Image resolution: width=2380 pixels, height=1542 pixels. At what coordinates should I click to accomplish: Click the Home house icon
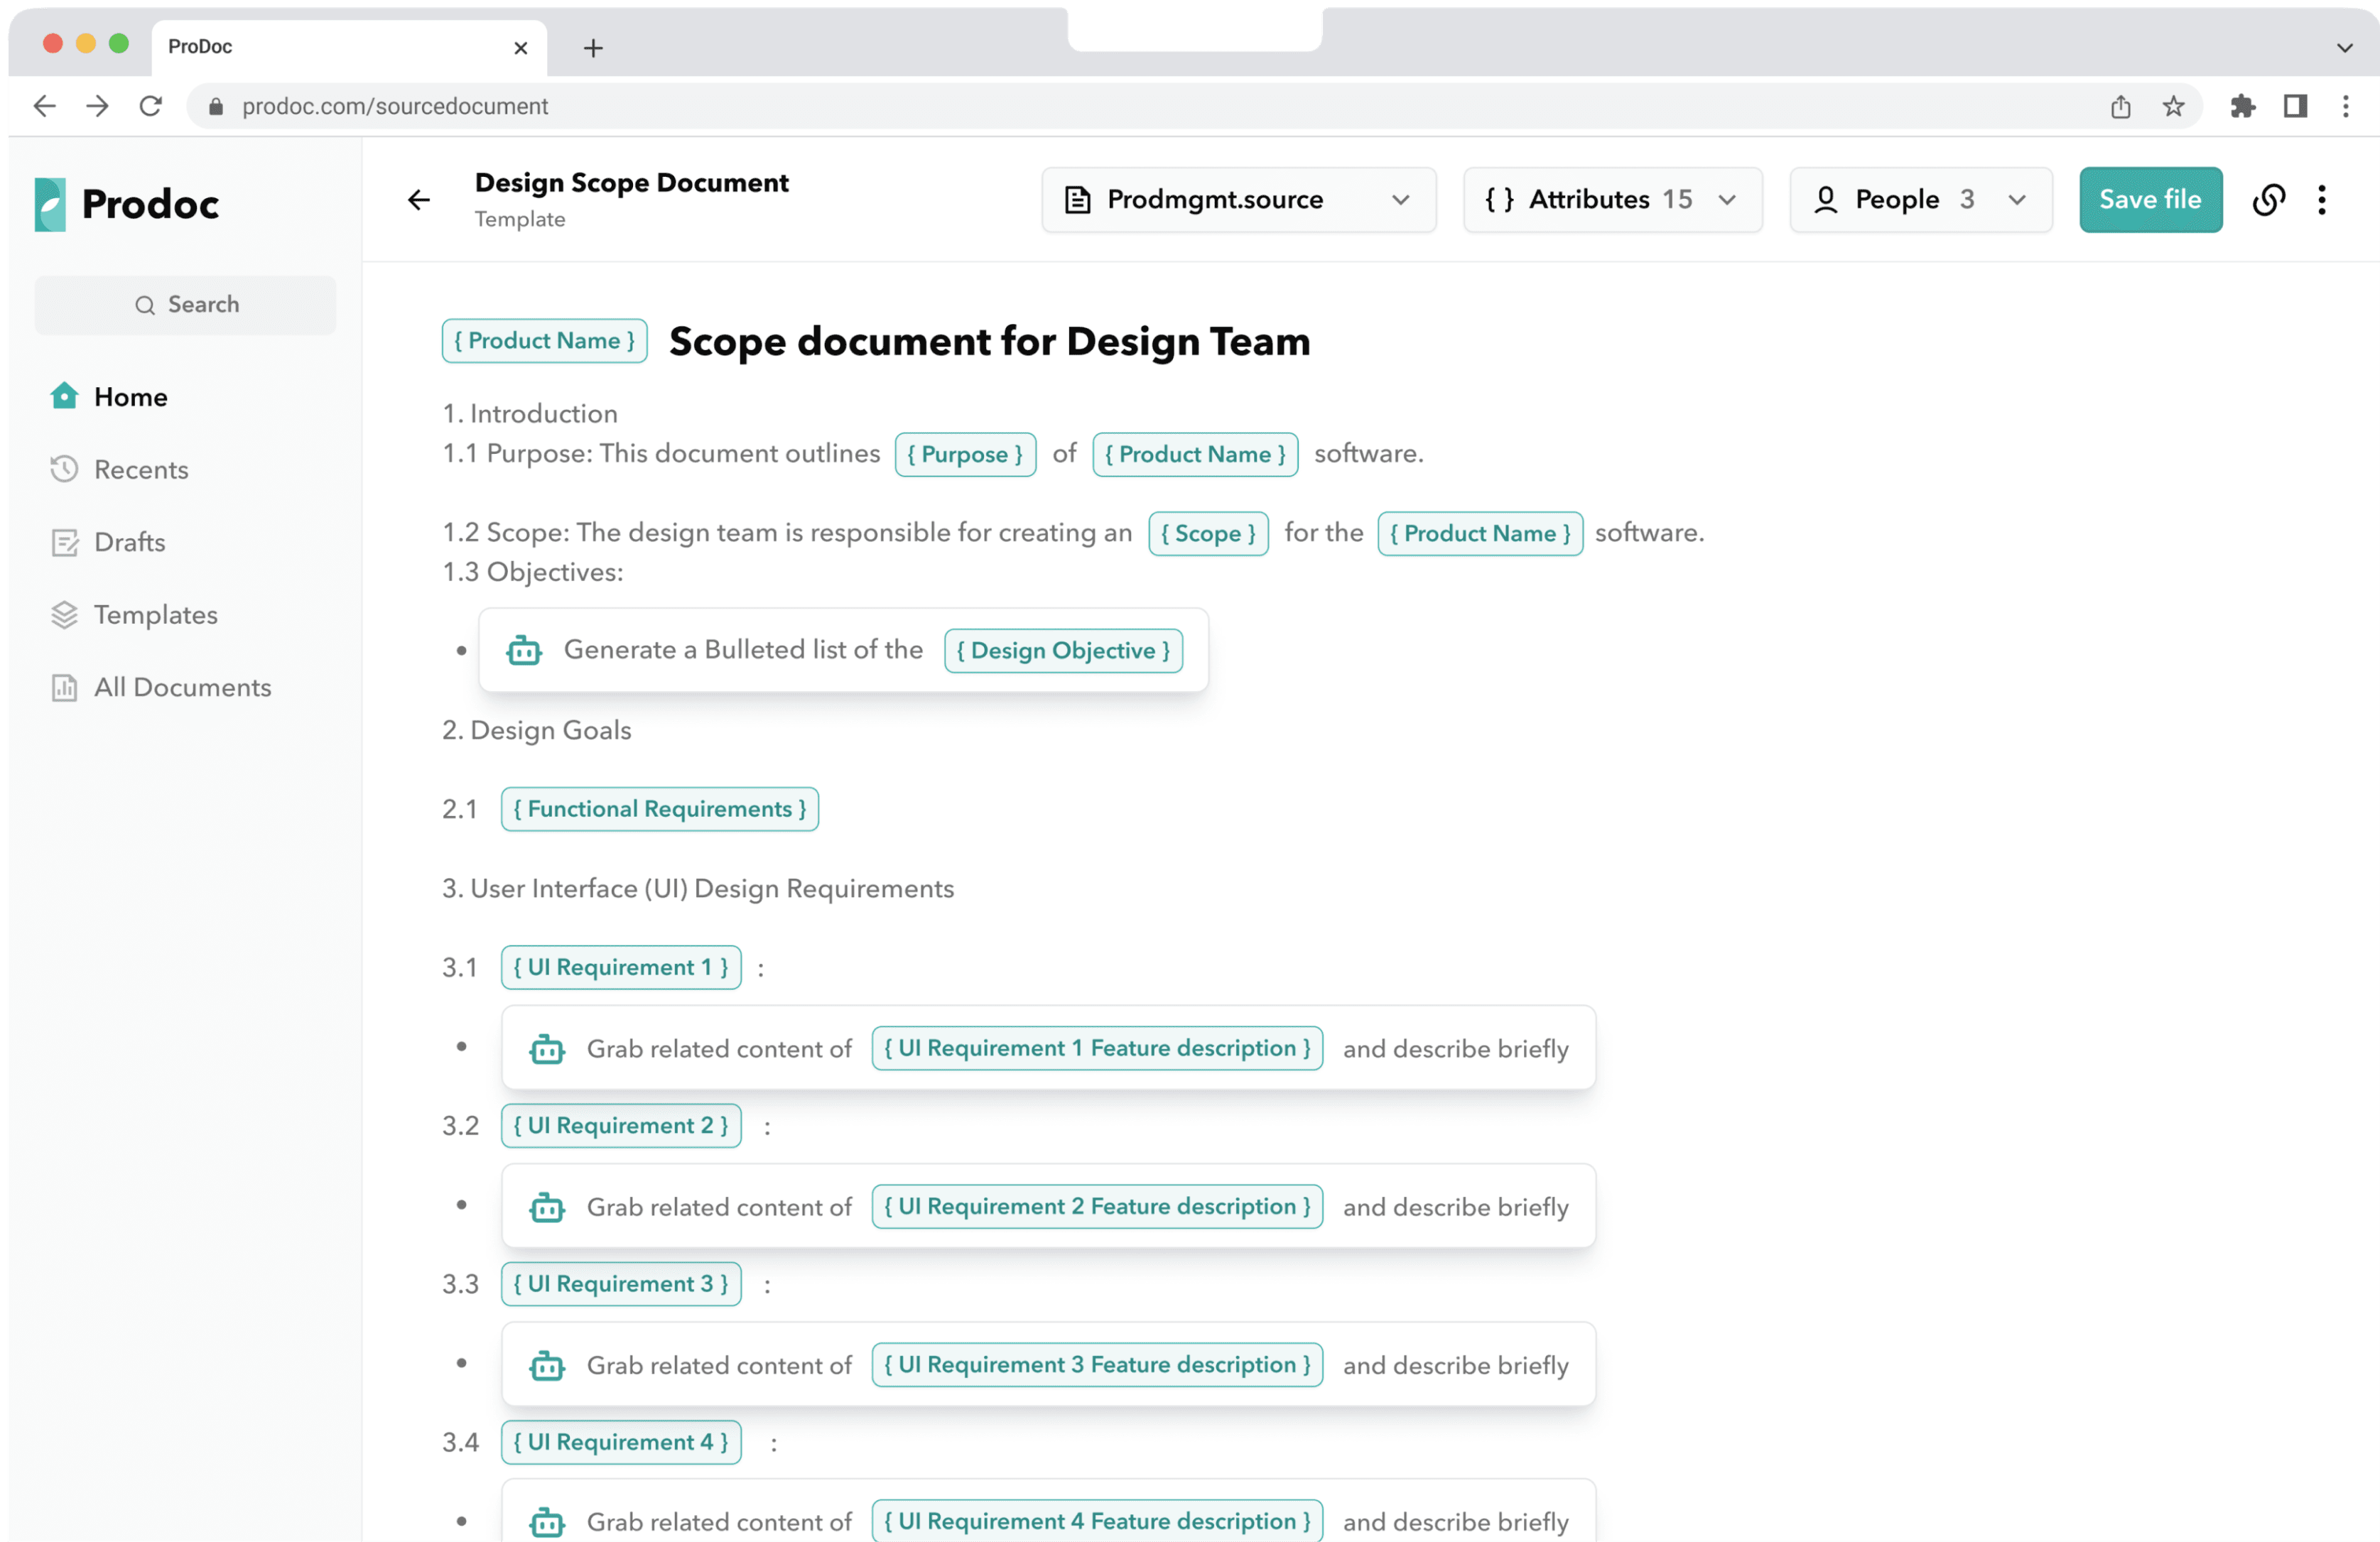(64, 396)
